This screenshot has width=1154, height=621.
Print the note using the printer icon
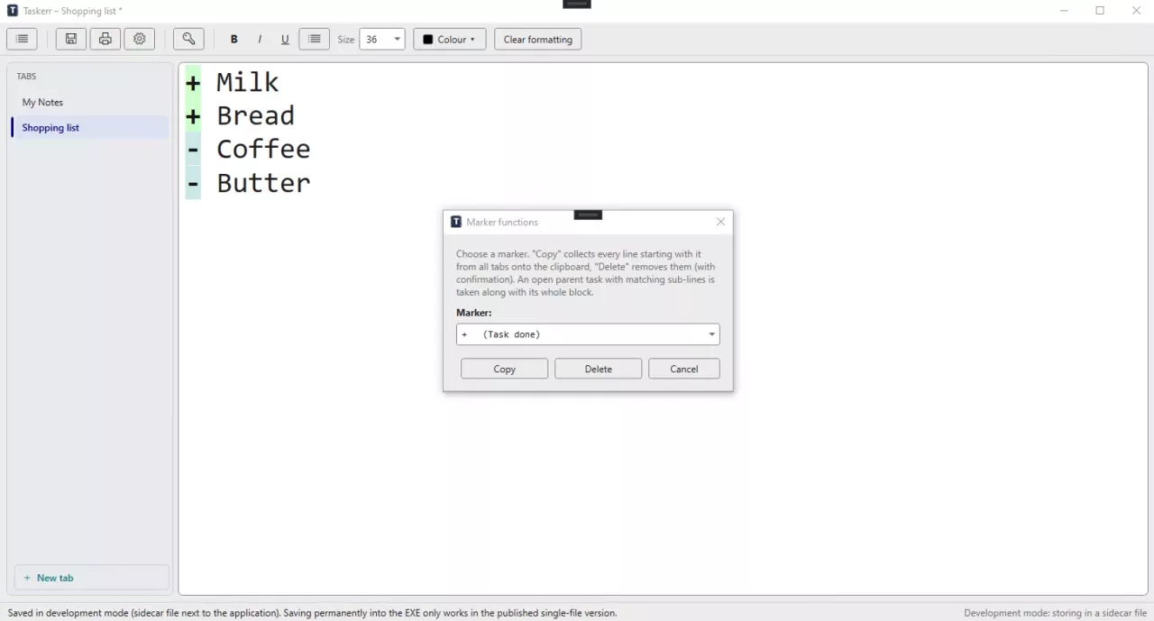[105, 39]
